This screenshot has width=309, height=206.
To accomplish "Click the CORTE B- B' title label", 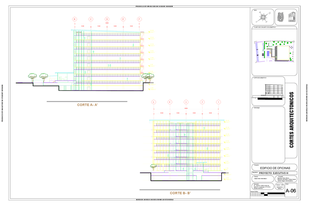I will [180, 193].
